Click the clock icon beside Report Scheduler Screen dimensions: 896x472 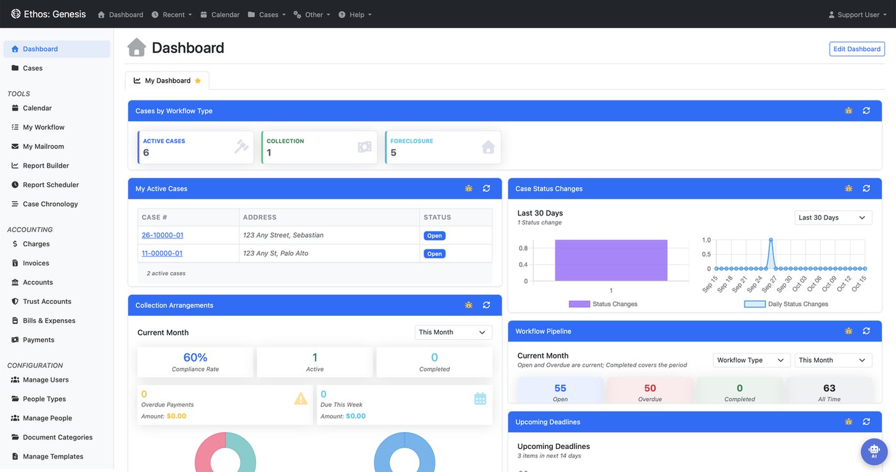coord(15,185)
